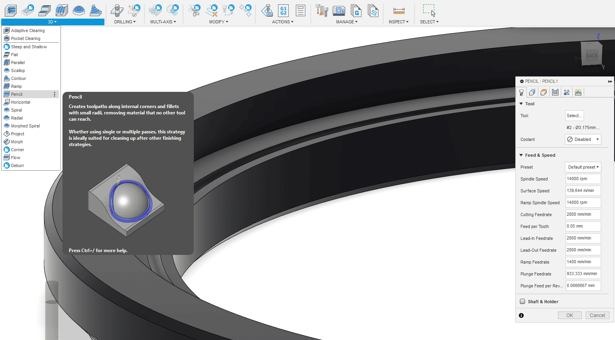Click the Setup Sheet icon
This screenshot has width=615, height=340.
[301, 10]
